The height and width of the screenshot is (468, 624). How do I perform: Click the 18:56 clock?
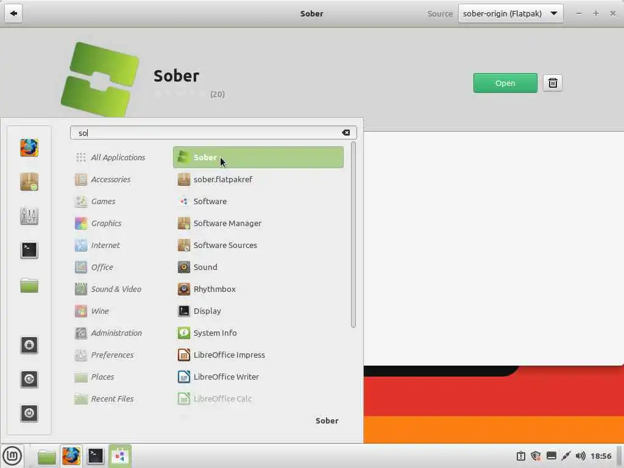coord(600,456)
